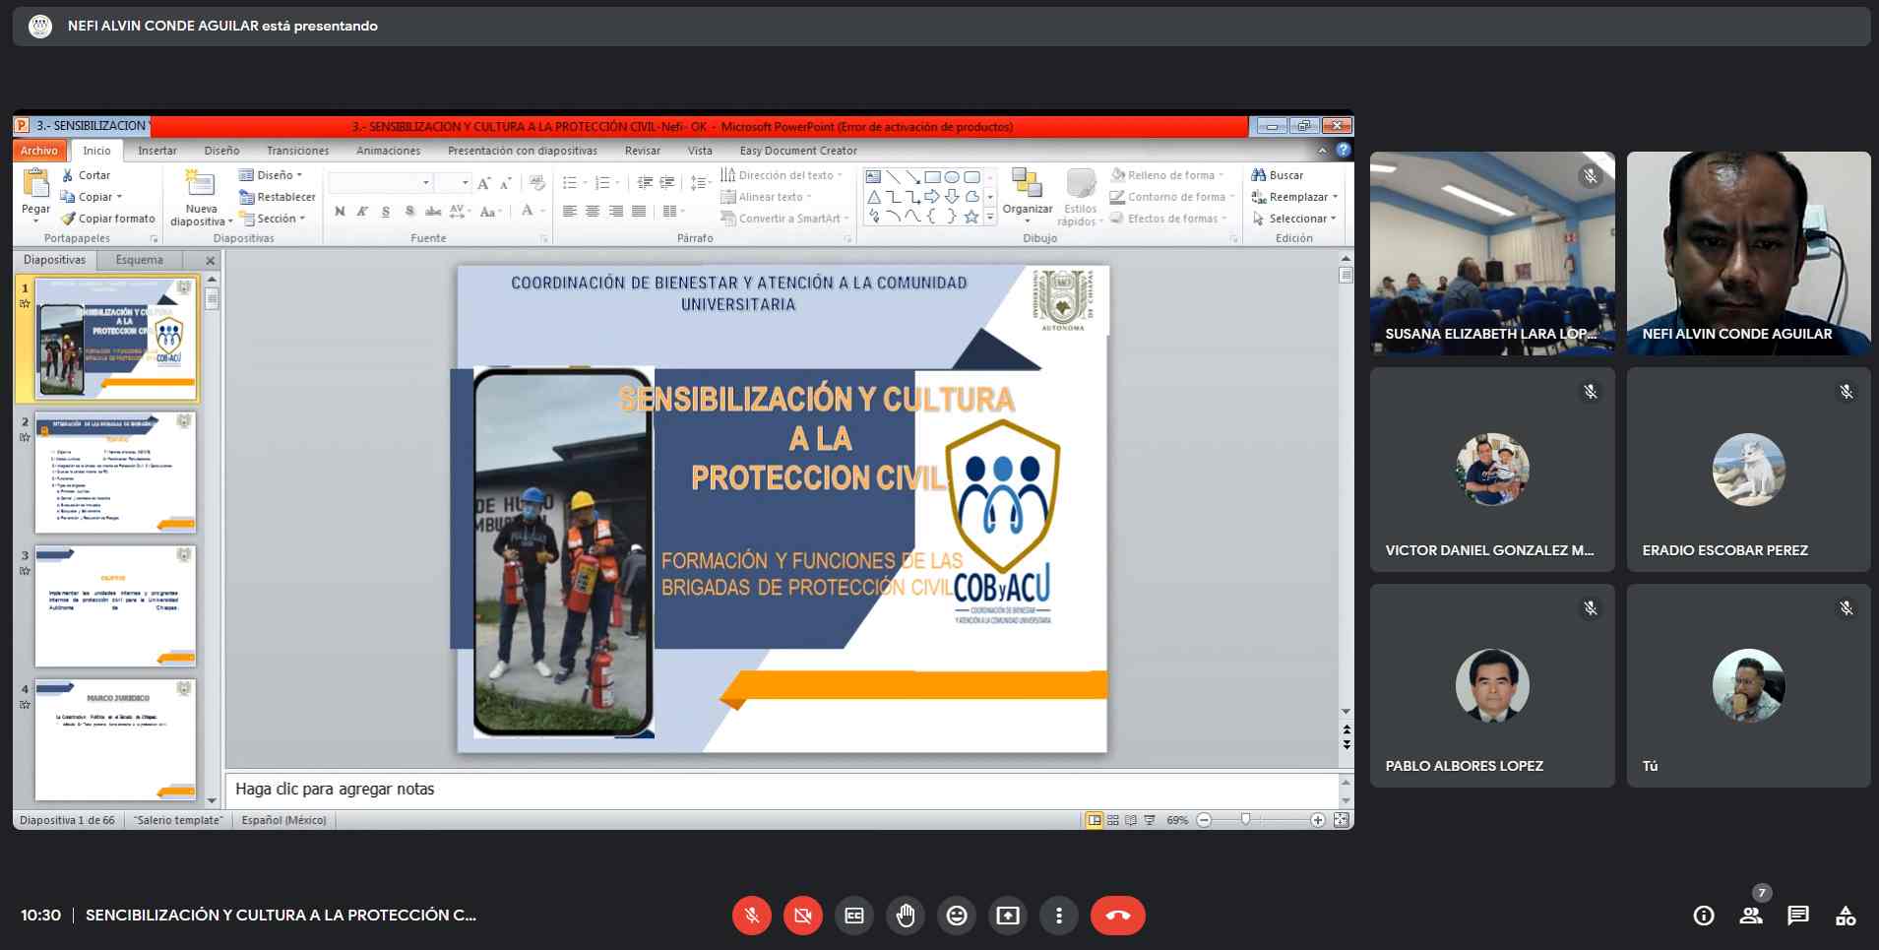Click the font color A icon
Screen dimensions: 1879x950
click(x=528, y=211)
